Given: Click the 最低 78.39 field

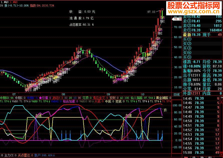Looking at the screenshot, I should point(212,80).
